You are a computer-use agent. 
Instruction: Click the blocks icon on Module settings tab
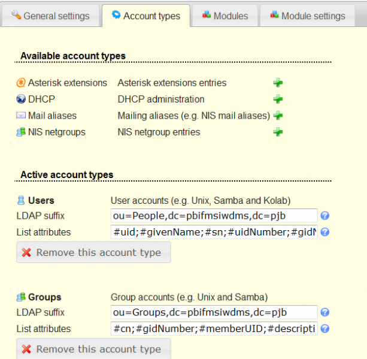coord(274,14)
